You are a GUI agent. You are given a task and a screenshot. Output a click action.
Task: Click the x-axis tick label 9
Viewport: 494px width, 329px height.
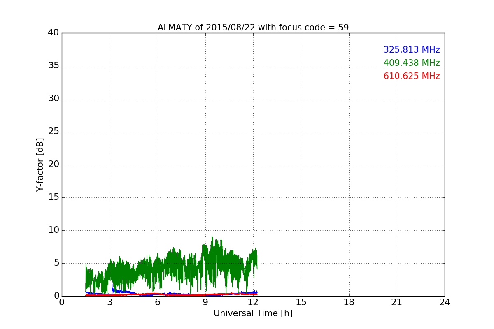click(205, 302)
